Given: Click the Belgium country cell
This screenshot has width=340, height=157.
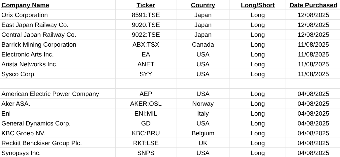Looking at the screenshot, I should tap(203, 133).
